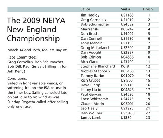Select Don Brush row

[x=118, y=34]
